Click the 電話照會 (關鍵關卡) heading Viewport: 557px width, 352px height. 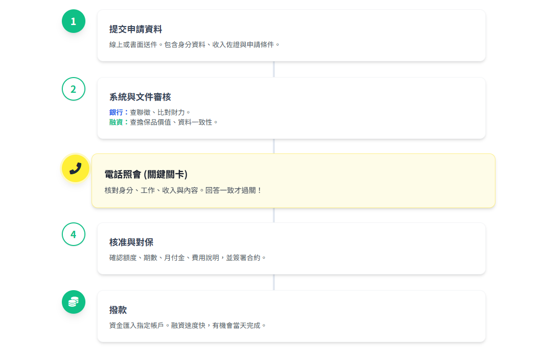(x=146, y=175)
